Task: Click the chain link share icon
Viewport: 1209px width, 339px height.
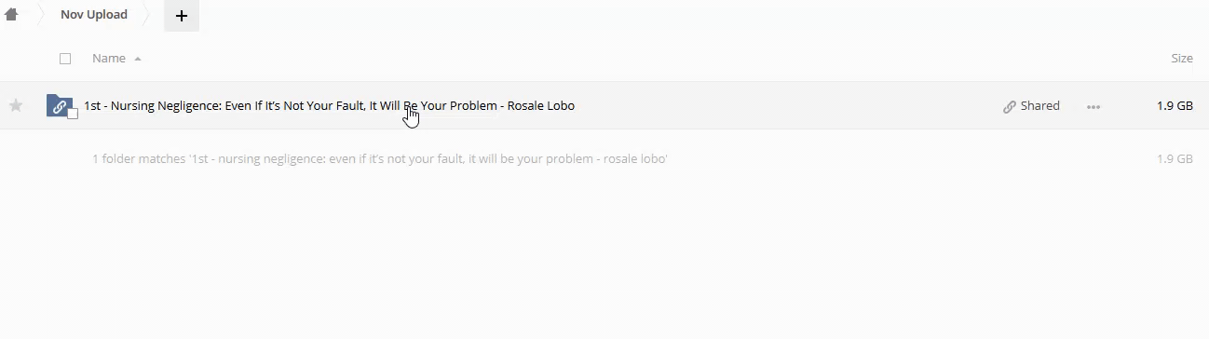Action: point(1009,106)
